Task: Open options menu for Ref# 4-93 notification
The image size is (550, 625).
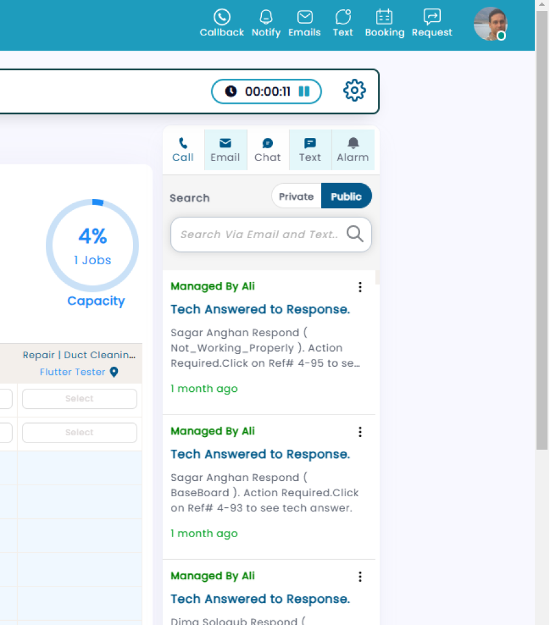Action: pyautogui.click(x=360, y=432)
